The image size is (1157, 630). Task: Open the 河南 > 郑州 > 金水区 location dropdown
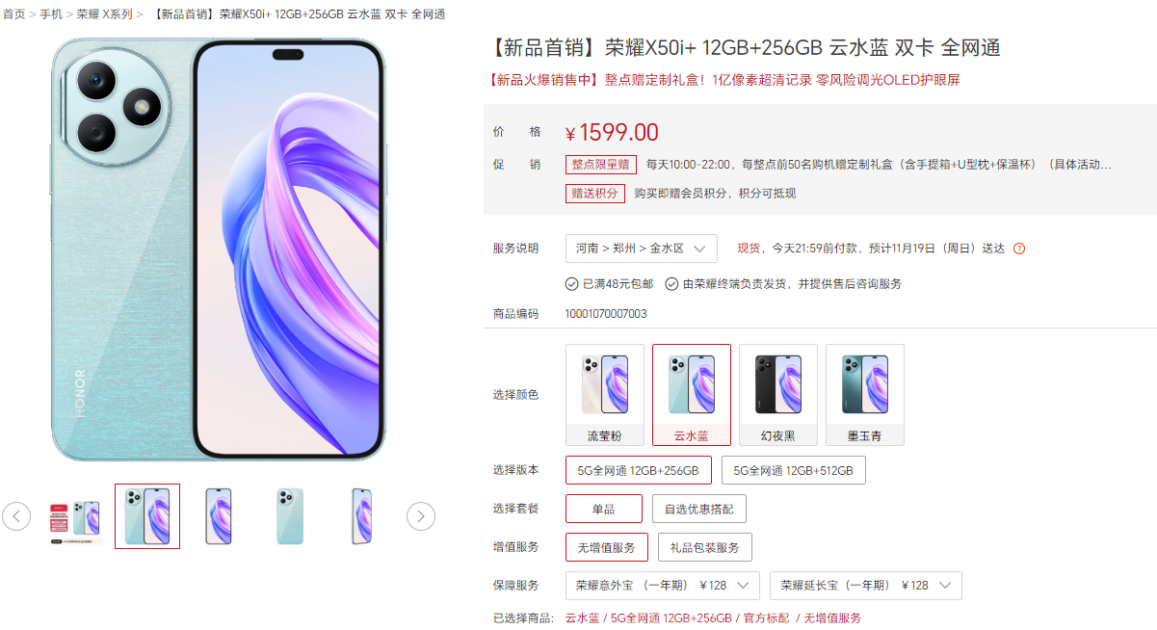[642, 249]
